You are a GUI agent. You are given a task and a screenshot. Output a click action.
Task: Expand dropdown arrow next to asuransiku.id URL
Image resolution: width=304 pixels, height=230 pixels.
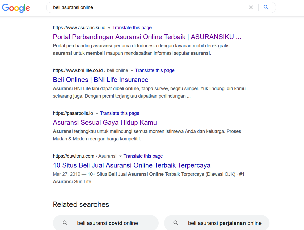[109, 28]
